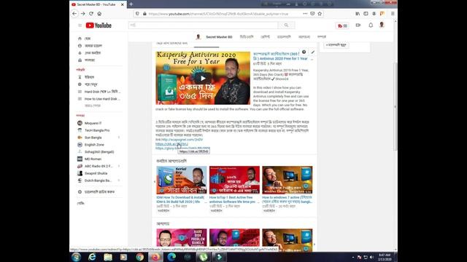Open Microsoft Edge from the taskbar
467x262 pixels.
(x=171, y=257)
